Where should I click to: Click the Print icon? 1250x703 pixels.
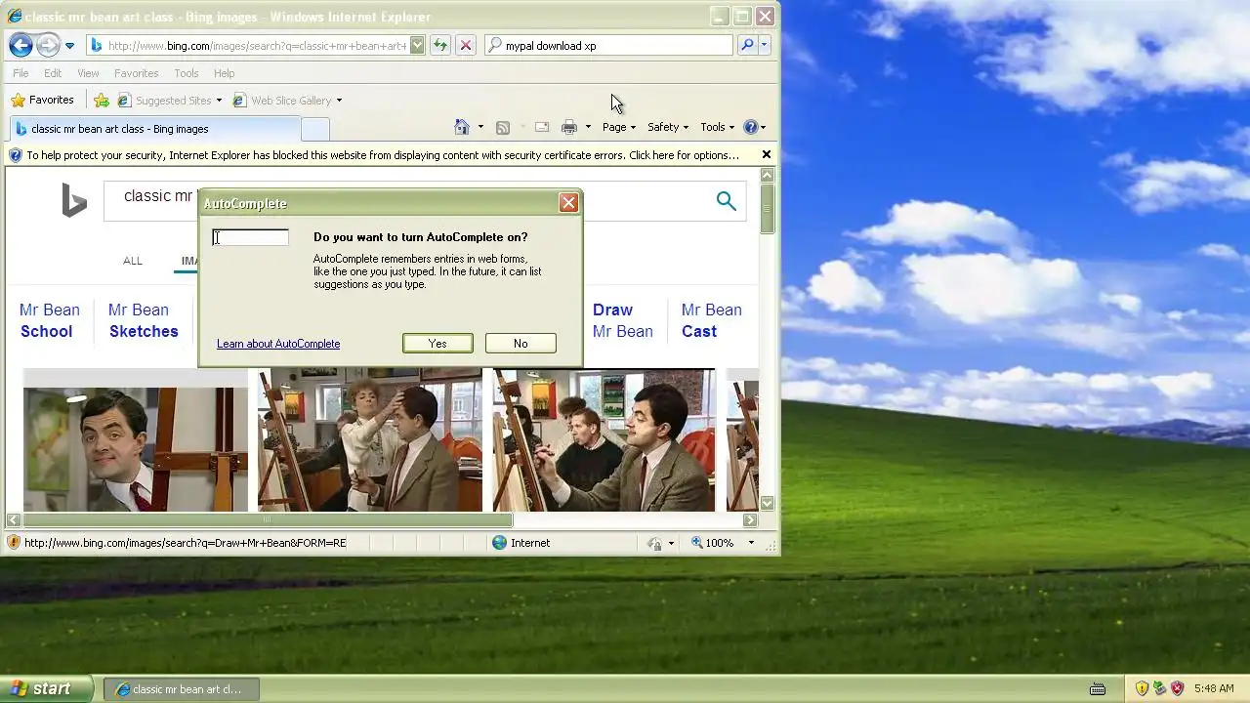569,127
